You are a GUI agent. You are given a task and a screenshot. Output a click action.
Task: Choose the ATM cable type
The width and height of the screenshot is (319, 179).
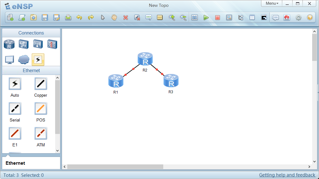click(41, 133)
